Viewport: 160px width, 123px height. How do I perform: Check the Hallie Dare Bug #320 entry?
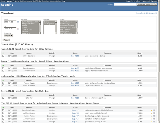pos(3,98)
